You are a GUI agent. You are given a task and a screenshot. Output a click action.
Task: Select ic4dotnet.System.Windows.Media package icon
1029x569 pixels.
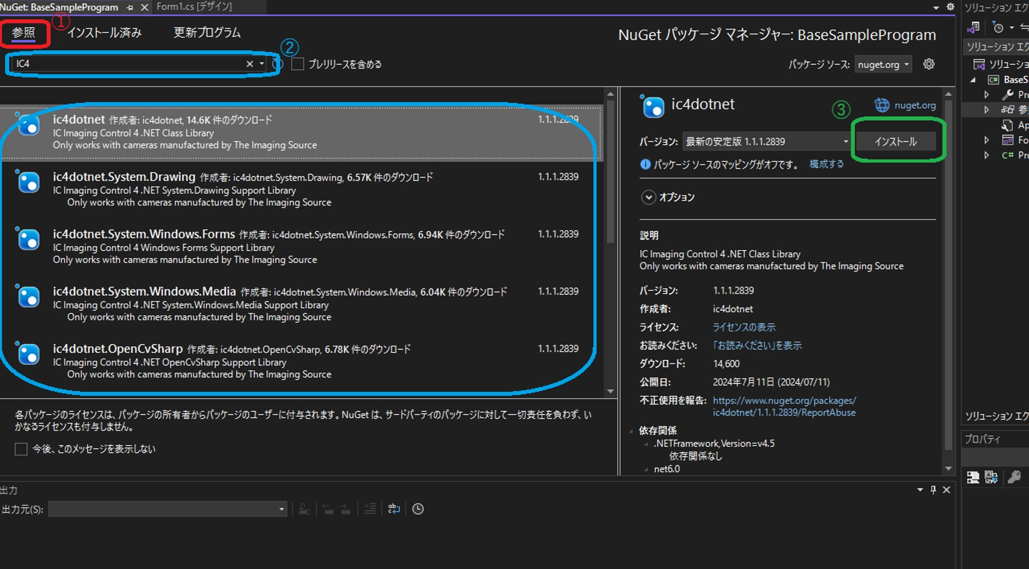coord(28,297)
